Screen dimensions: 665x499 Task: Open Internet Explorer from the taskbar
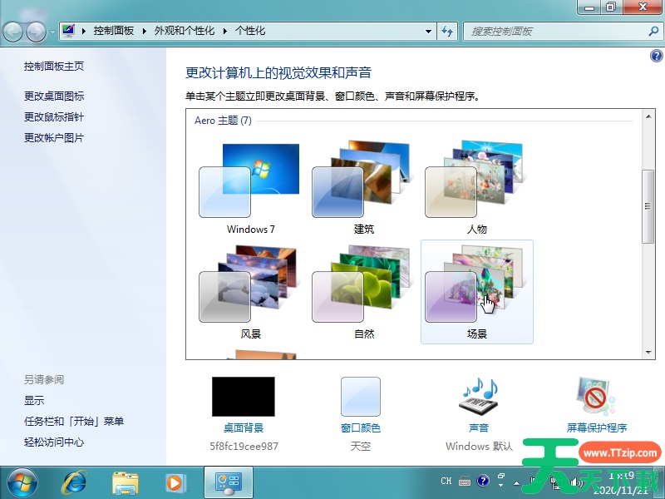click(x=76, y=482)
